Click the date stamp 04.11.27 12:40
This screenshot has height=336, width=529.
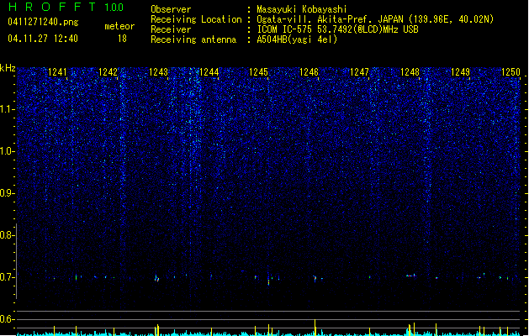tap(43, 39)
